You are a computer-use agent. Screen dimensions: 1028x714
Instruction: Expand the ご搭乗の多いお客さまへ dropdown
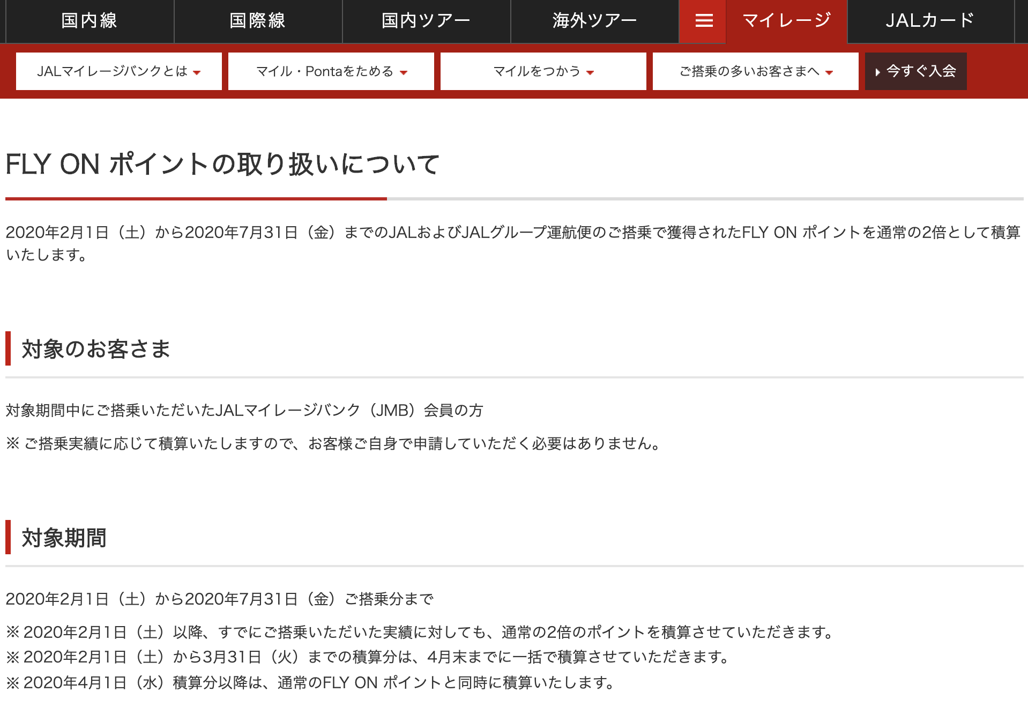[x=756, y=71]
